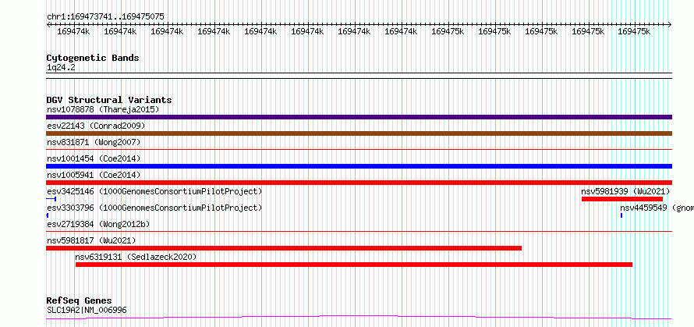
Task: Select the magenta SLC19A2 transcript line
Action: coord(359,317)
